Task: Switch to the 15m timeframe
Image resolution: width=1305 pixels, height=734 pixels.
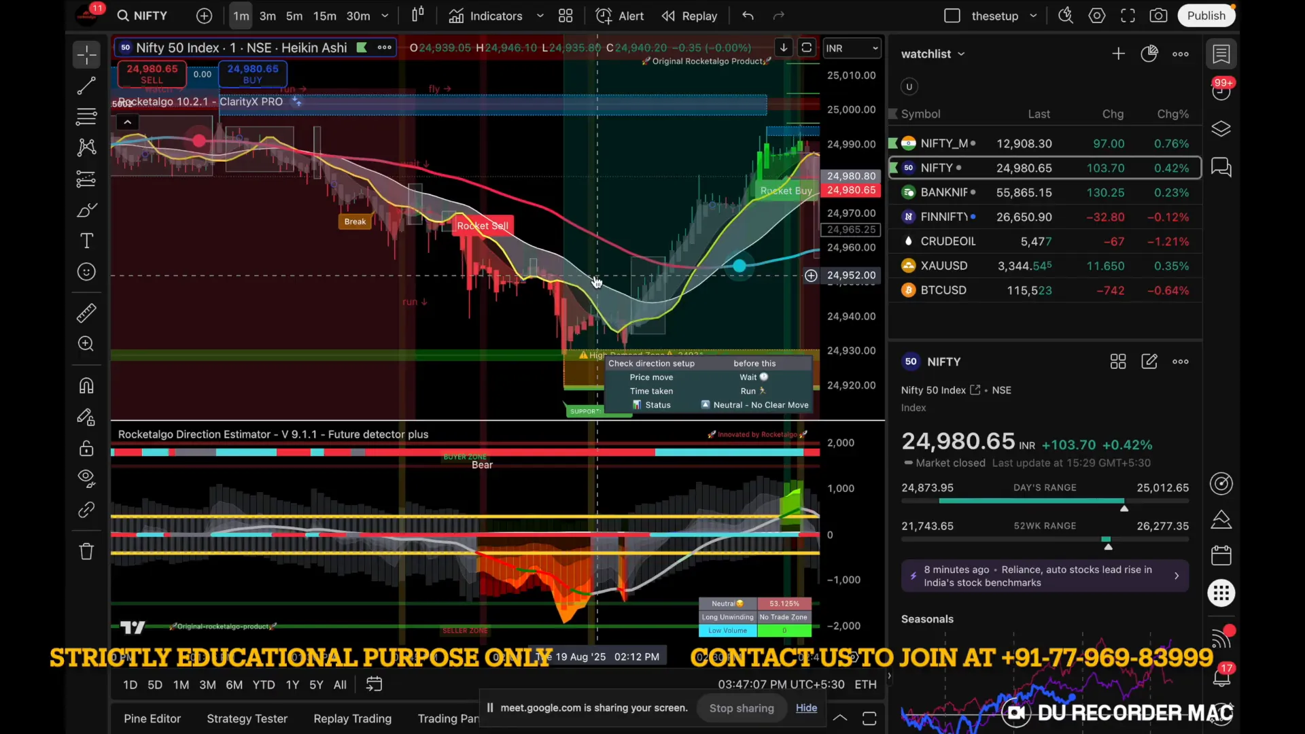Action: pyautogui.click(x=324, y=16)
